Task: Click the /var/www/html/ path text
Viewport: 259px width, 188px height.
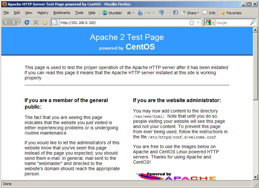Action: pos(149,116)
